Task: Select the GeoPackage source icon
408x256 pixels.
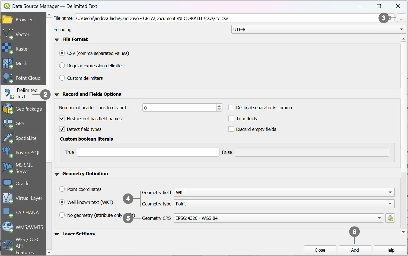Action: pyautogui.click(x=8, y=109)
